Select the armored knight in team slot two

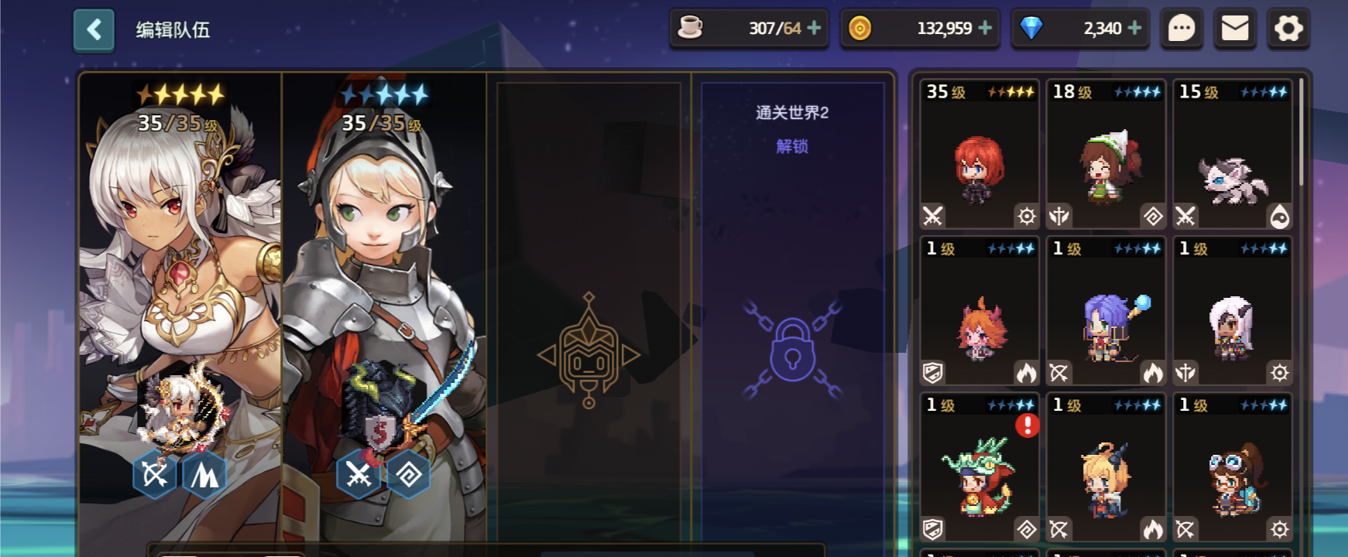384,309
